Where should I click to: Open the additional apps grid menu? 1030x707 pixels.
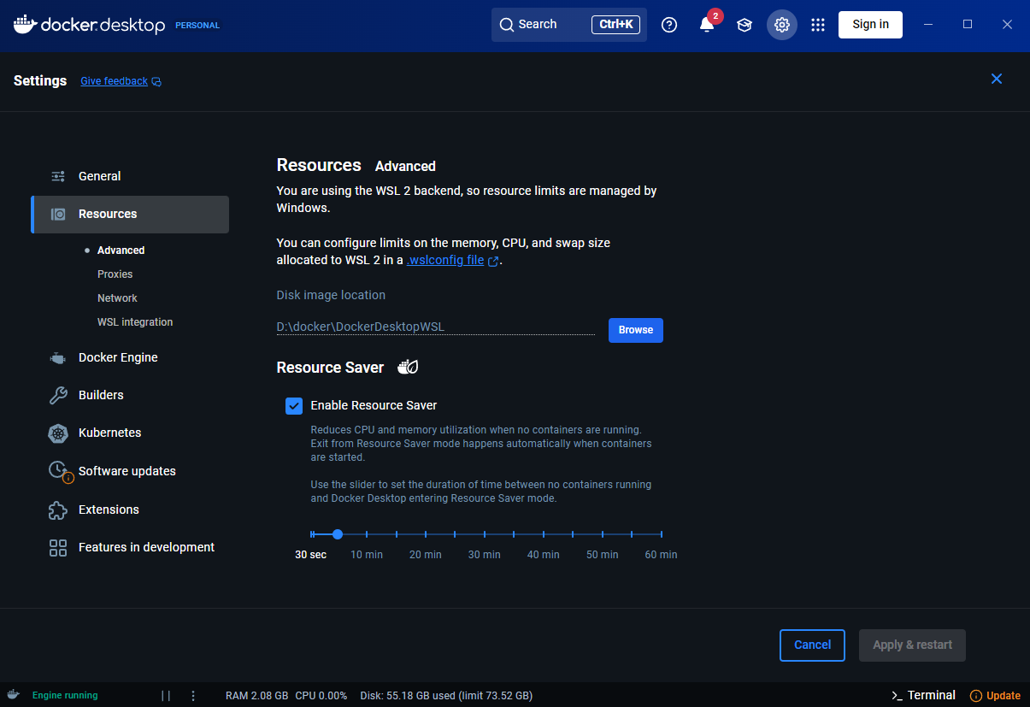[818, 25]
